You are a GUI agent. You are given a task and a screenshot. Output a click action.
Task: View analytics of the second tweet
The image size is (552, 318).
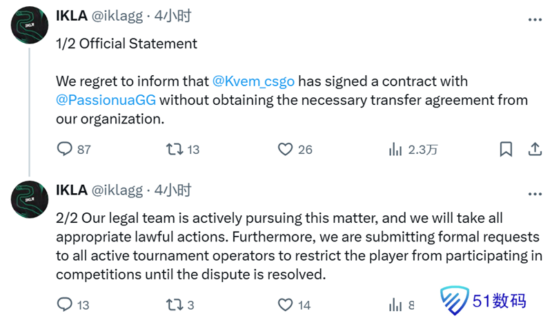coord(396,304)
